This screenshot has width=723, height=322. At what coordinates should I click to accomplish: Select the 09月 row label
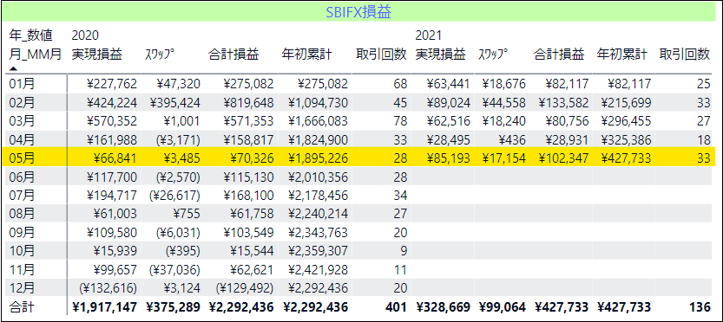pos(23,232)
